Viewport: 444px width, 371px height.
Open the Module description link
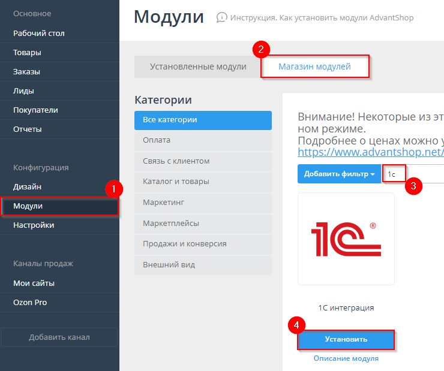(x=346, y=358)
